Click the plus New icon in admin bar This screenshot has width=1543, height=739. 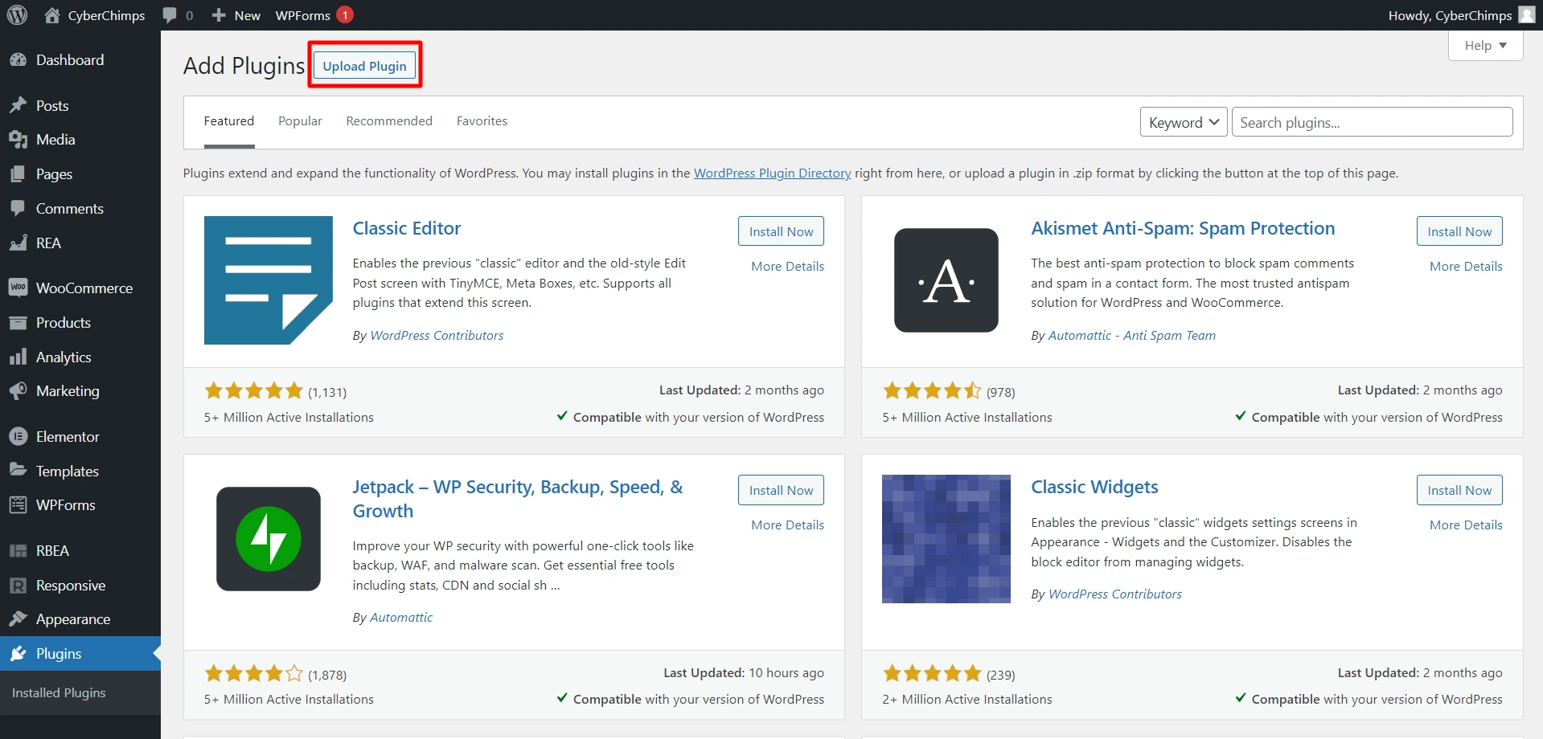pos(219,15)
